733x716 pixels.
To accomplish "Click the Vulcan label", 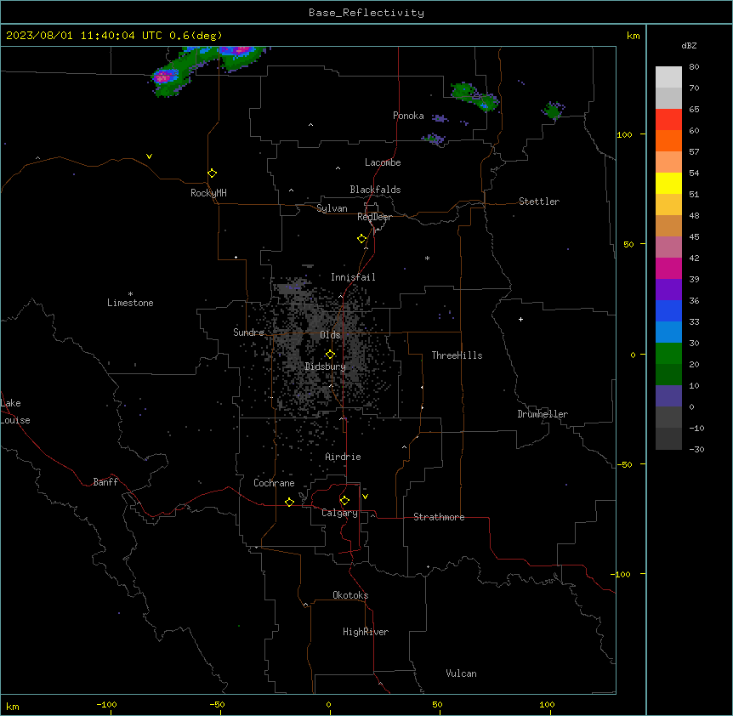I will tap(462, 673).
